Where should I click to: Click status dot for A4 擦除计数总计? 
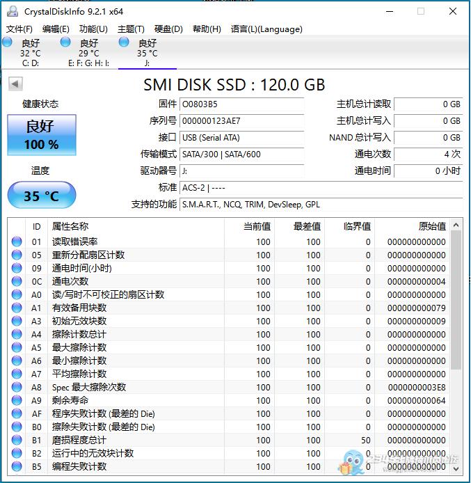coord(17,335)
